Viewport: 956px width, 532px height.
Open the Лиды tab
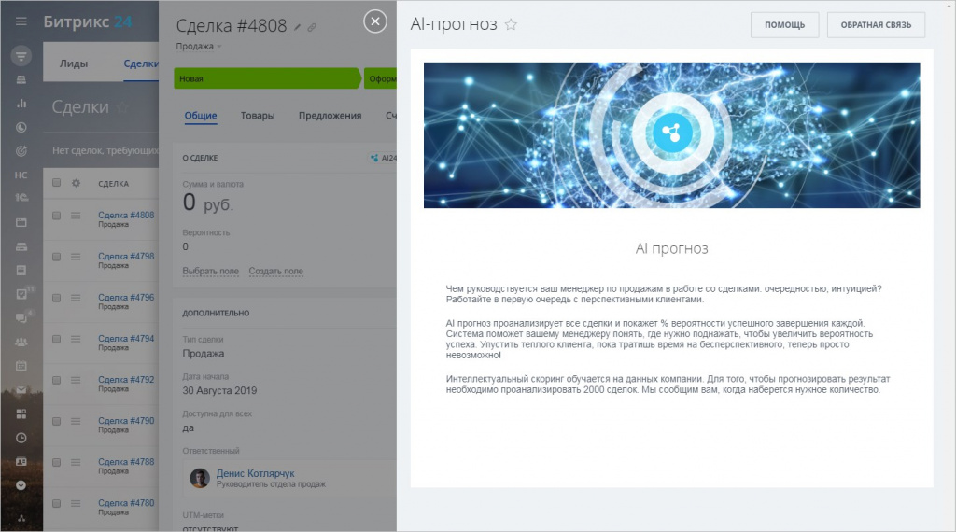pyautogui.click(x=74, y=64)
